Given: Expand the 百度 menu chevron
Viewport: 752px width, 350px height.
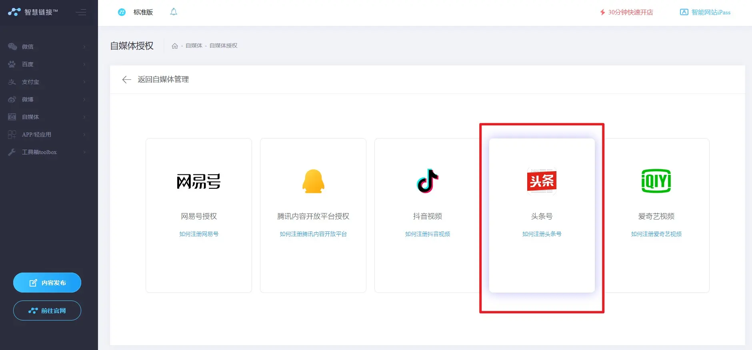Looking at the screenshot, I should click(x=84, y=64).
